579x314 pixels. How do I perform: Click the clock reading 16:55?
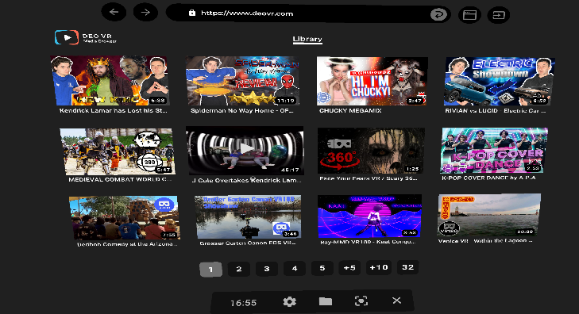[x=243, y=303]
